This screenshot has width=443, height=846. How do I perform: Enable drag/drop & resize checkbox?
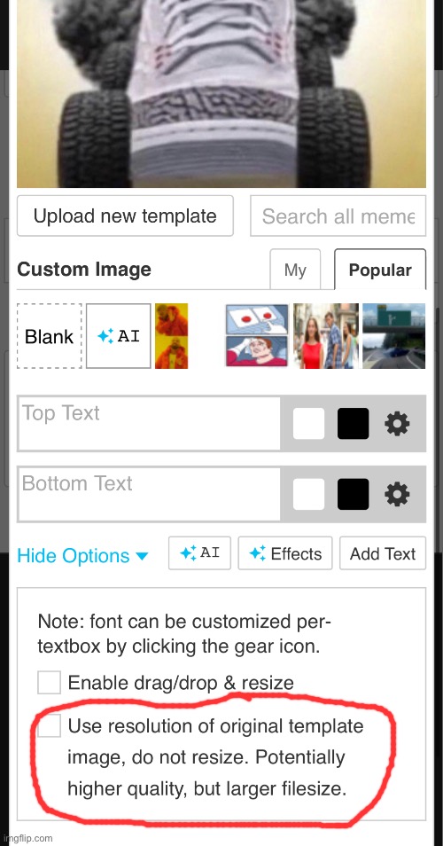coord(49,683)
